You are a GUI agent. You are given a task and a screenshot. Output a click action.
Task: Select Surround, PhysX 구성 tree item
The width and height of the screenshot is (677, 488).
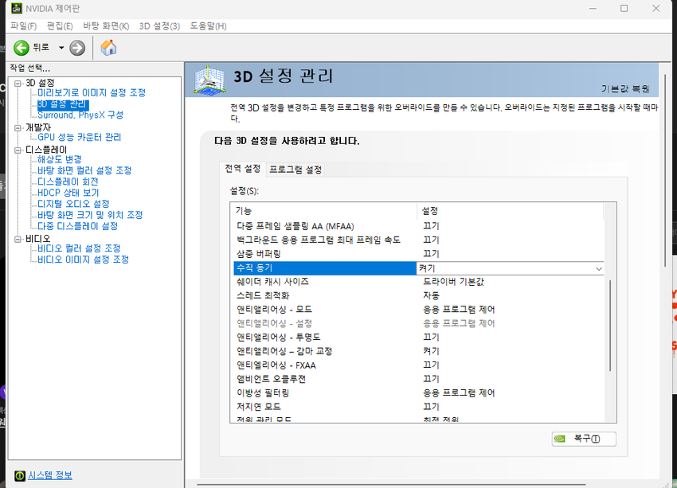click(x=80, y=115)
